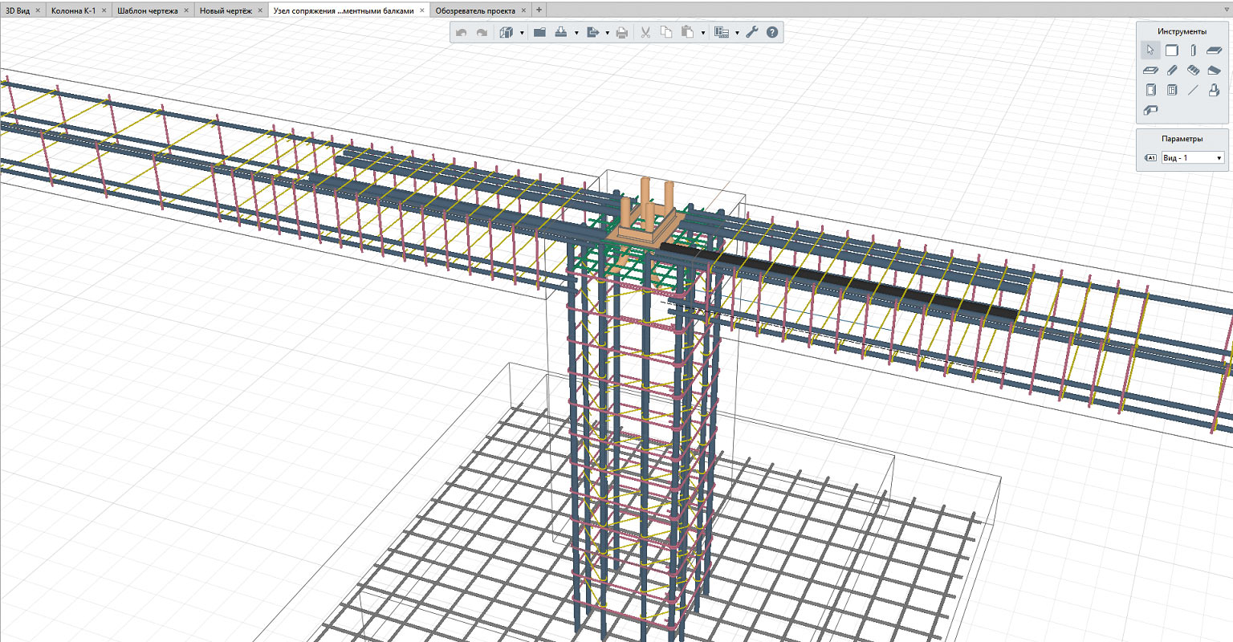This screenshot has height=642, width=1233.
Task: Select the window tool in Инструменты
Action: pos(1171,90)
